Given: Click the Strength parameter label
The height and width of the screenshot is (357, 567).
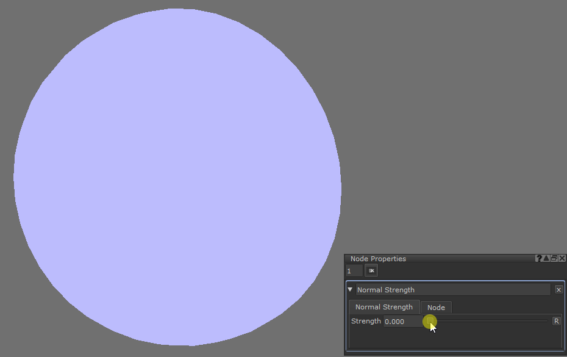Looking at the screenshot, I should (366, 321).
